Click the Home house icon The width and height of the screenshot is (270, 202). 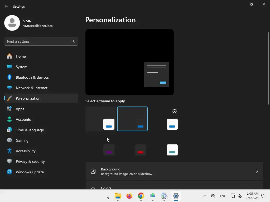[x=9, y=56]
